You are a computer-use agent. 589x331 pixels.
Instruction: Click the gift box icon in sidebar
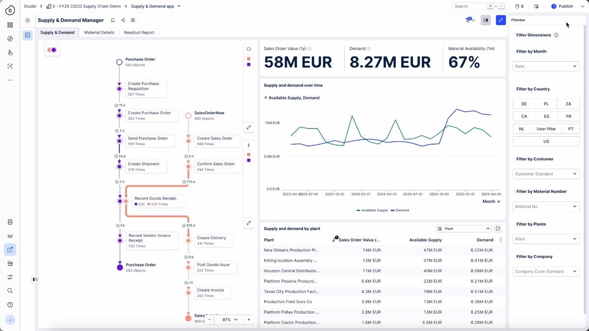pos(10,263)
